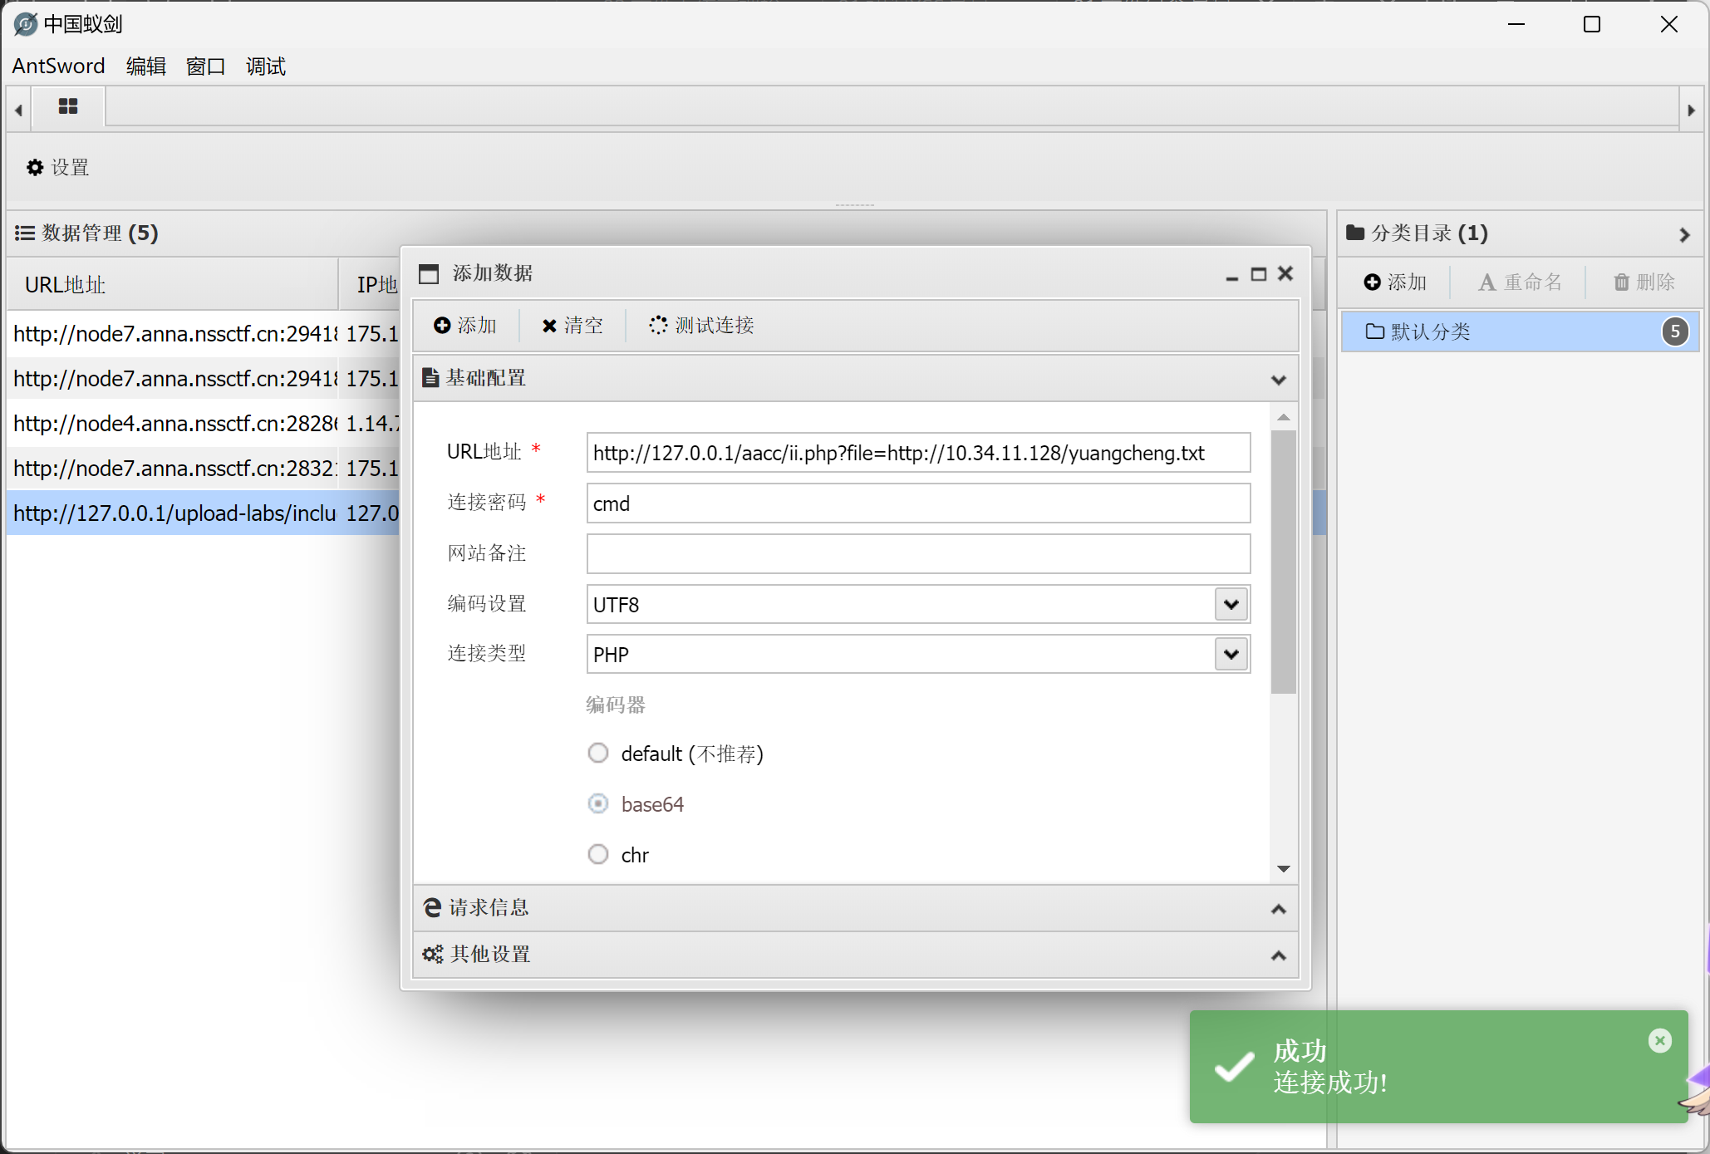Select the chr encoder radio
This screenshot has height=1154, width=1710.
click(598, 854)
